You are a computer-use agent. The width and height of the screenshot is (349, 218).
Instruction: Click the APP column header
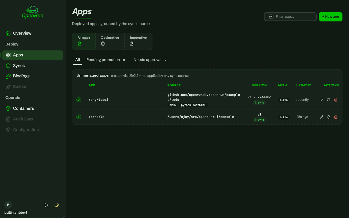[92, 85]
